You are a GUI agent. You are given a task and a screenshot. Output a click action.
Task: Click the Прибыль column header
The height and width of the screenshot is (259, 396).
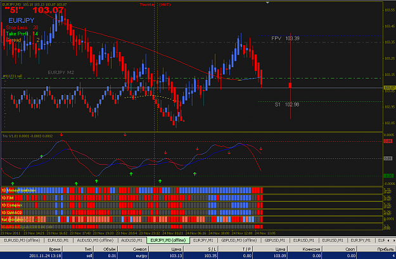pyautogui.click(x=376, y=249)
